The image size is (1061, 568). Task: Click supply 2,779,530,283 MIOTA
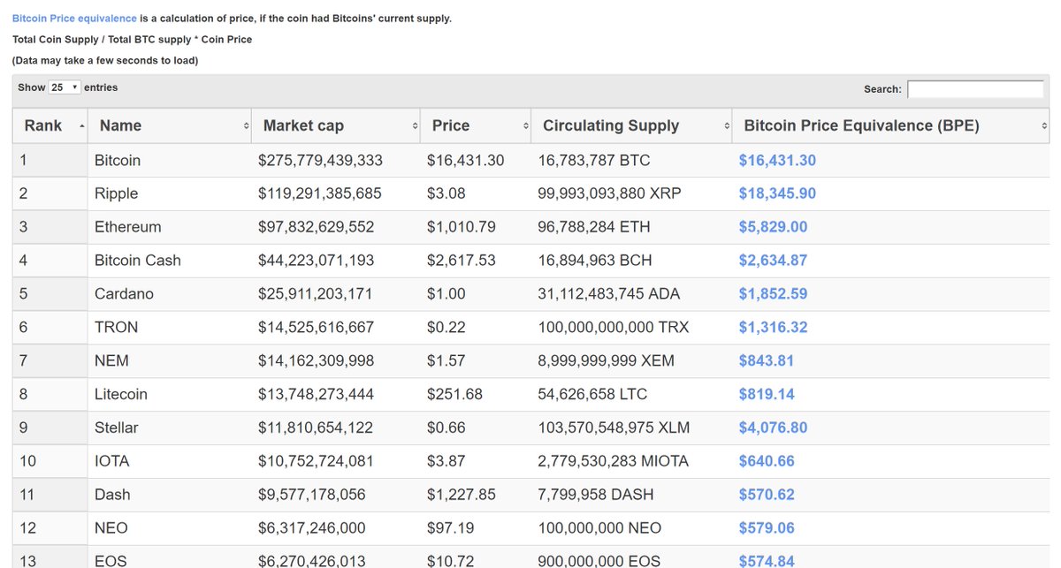click(613, 461)
